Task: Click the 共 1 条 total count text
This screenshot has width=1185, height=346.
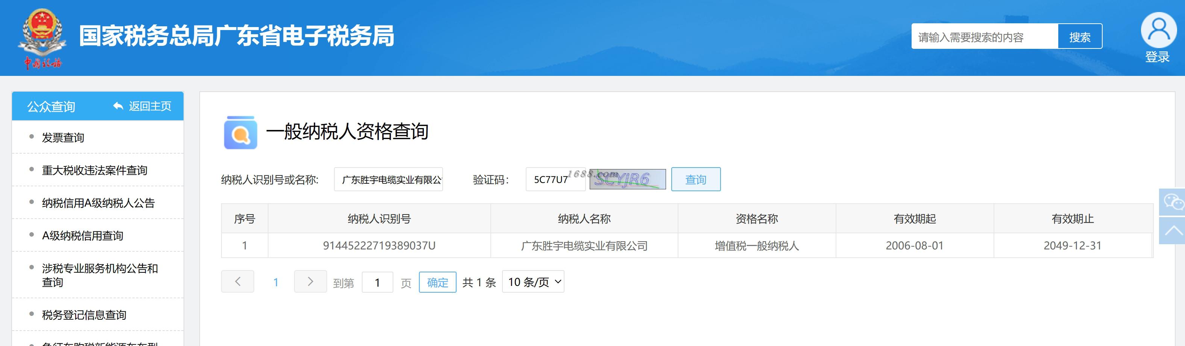Action: point(479,282)
